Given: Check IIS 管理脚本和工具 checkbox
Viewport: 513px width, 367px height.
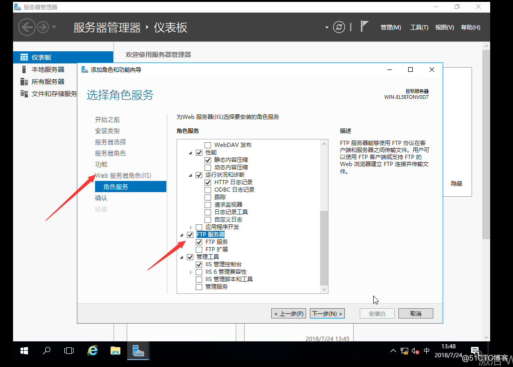Looking at the screenshot, I should point(199,280).
